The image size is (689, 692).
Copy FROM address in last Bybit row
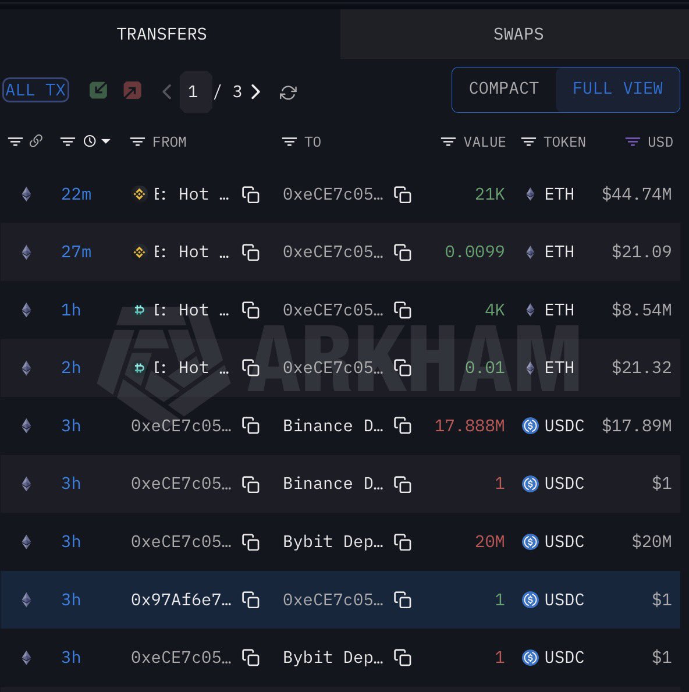(x=251, y=658)
